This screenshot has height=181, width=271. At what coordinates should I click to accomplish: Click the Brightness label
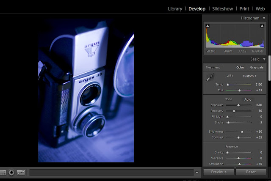[x=216, y=132]
